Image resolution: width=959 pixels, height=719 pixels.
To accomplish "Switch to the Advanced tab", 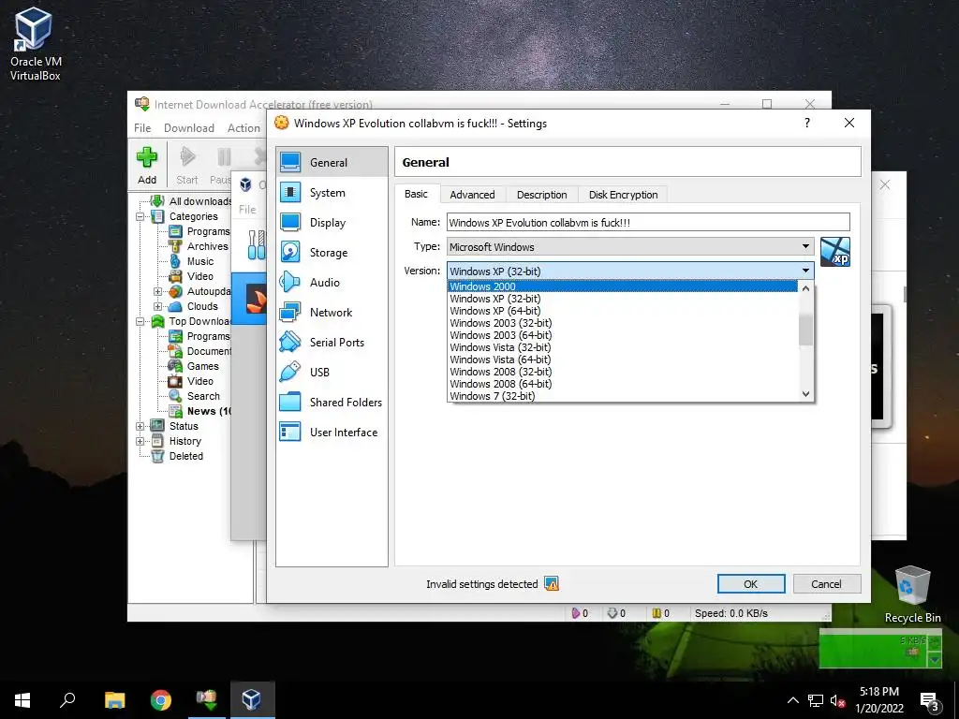I will click(x=472, y=195).
